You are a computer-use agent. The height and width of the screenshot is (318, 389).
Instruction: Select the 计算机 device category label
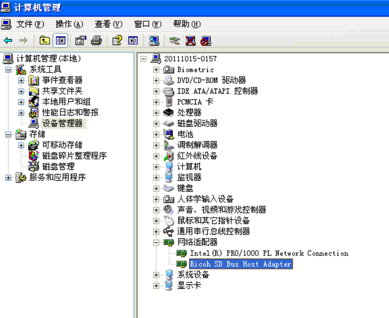189,167
